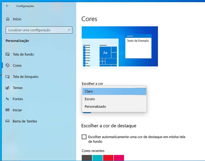This screenshot has height=161, width=205.
Task: Click the Fontes letters icon
Action: click(x=7, y=99)
